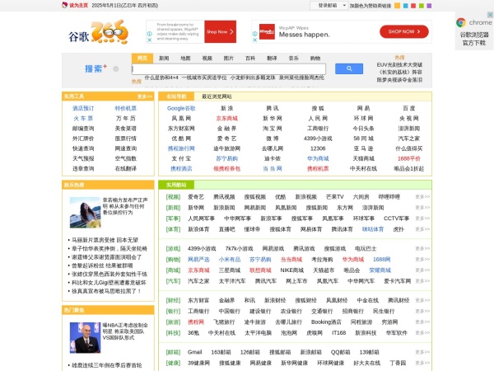Select the green theme color swatch
This screenshot has height=371, width=494.
pos(422,6)
